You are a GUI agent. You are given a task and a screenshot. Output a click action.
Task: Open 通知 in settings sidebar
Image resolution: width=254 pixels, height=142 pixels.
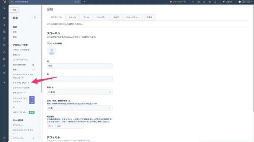(x=15, y=37)
